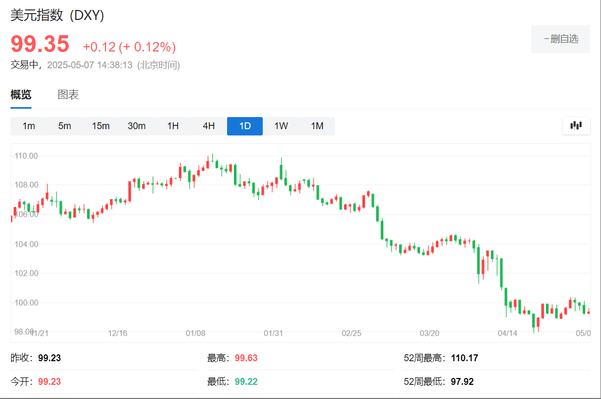The image size is (601, 399).
Task: Select the 1m interval button
Action: [29, 126]
